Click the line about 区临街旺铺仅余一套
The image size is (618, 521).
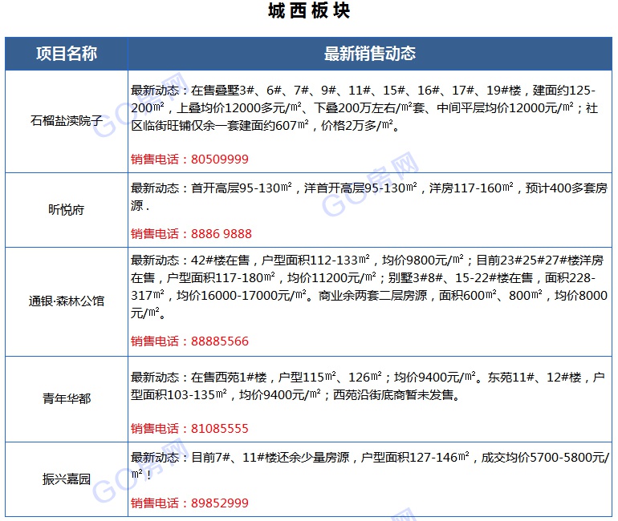coord(265,126)
